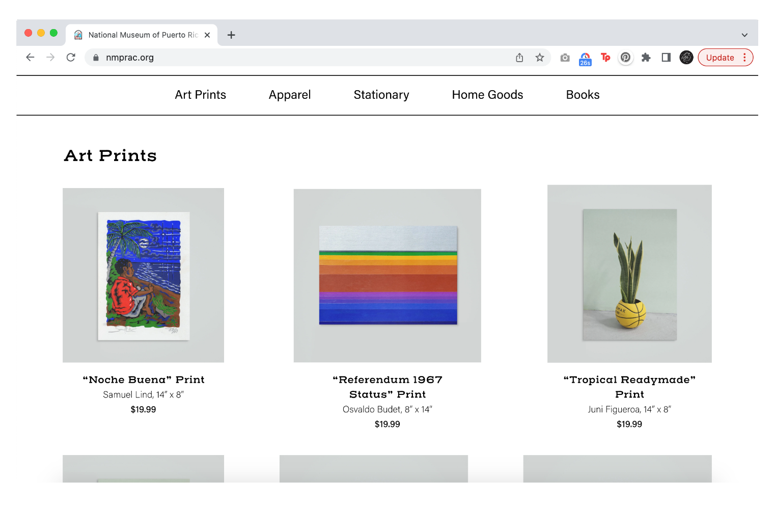
Task: Open the Noche Buena print image
Action: click(143, 275)
